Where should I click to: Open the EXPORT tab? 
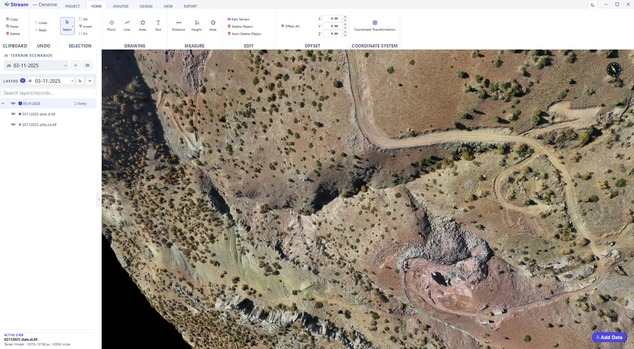coord(190,6)
